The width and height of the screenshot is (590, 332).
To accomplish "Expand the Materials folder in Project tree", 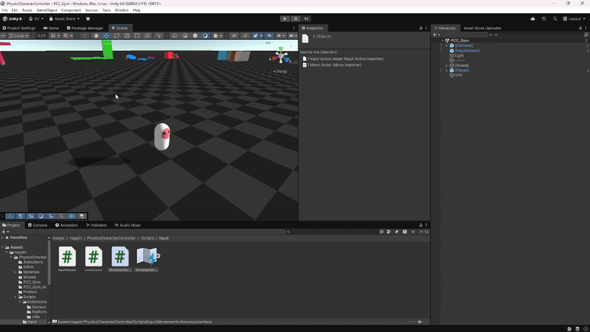I will click(15, 272).
